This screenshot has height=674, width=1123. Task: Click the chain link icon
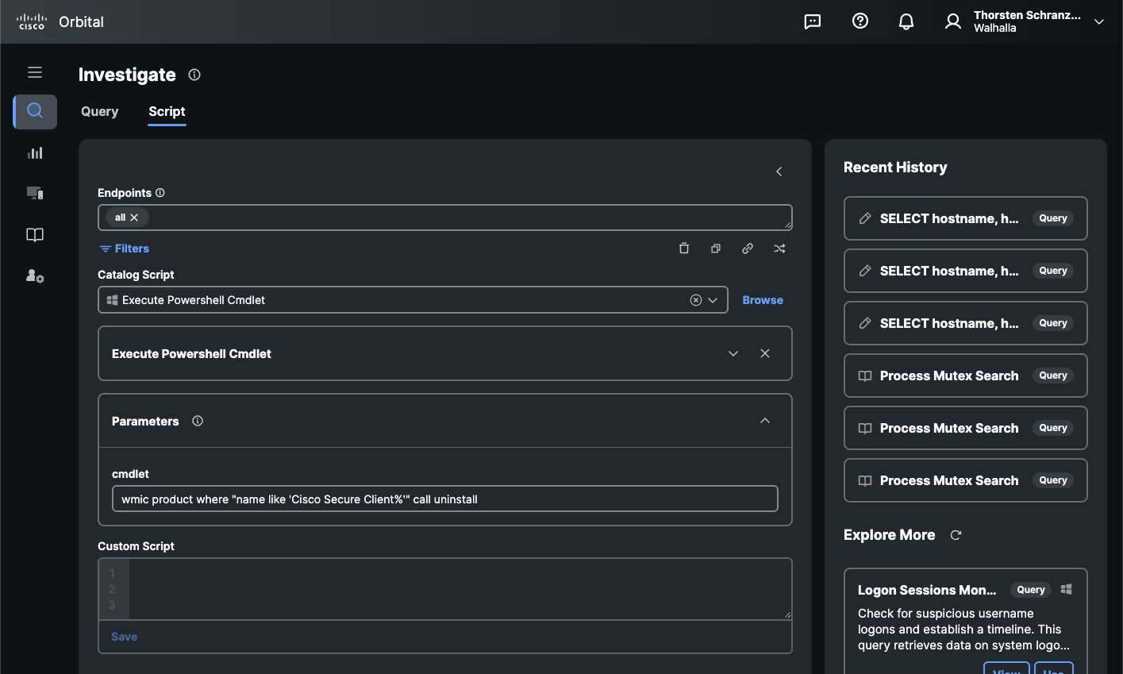pos(748,248)
